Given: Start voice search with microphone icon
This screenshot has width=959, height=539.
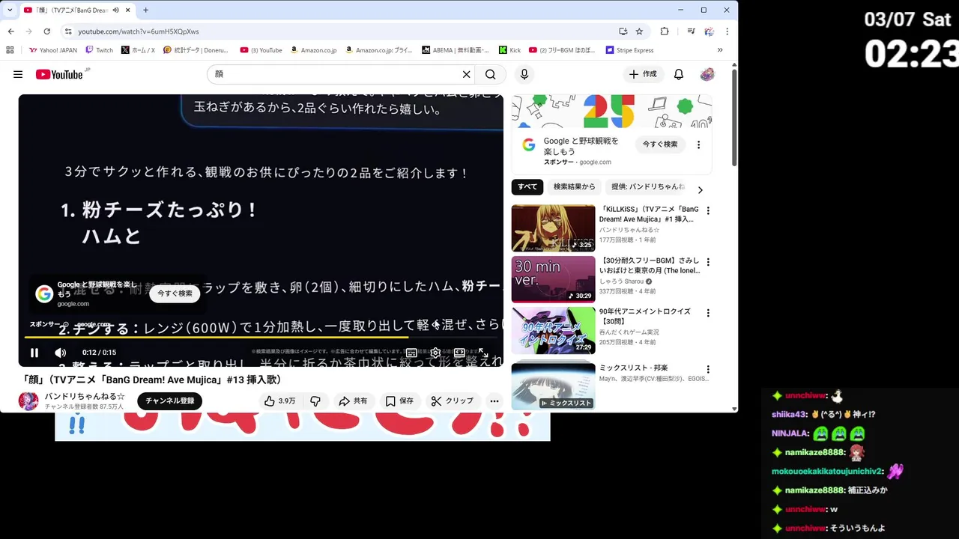Looking at the screenshot, I should click(524, 74).
